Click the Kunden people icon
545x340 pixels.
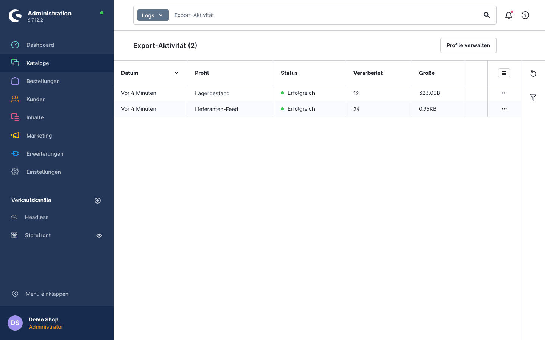[x=15, y=99]
